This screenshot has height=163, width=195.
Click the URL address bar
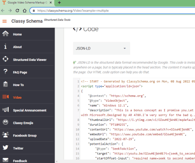[x=113, y=10]
